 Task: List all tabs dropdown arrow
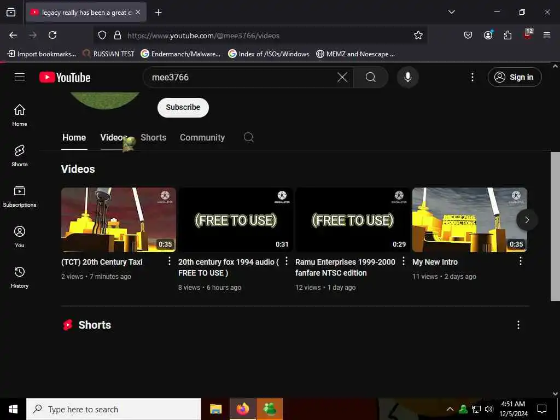point(451,12)
